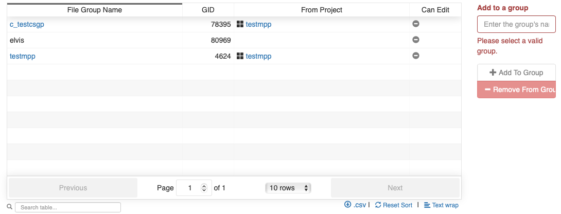The height and width of the screenshot is (214, 561).
Task: Toggle Text wrap for the table
Action: (441, 205)
